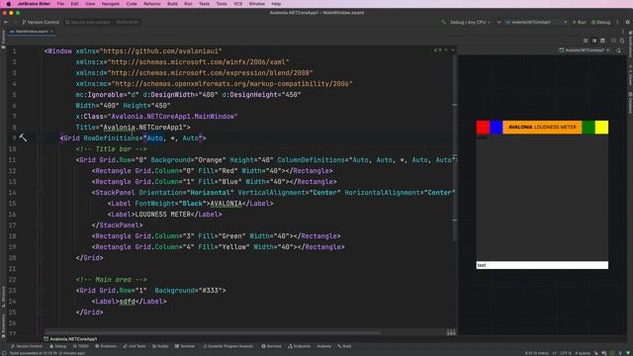Open the Problems tool window

tap(106, 346)
